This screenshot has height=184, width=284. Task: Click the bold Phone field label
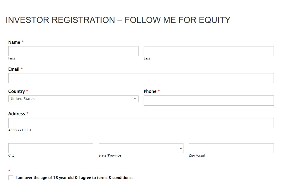150,91
